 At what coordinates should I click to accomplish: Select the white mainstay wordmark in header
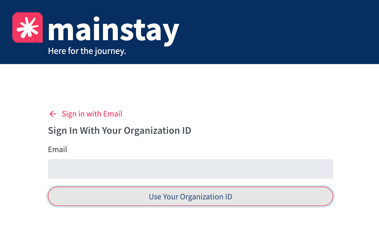tap(114, 31)
